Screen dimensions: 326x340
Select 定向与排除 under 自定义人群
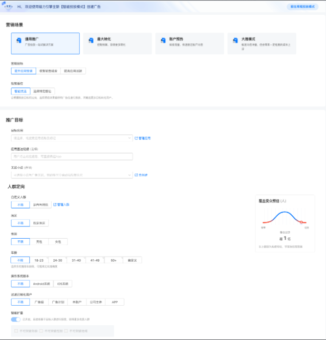40,205
